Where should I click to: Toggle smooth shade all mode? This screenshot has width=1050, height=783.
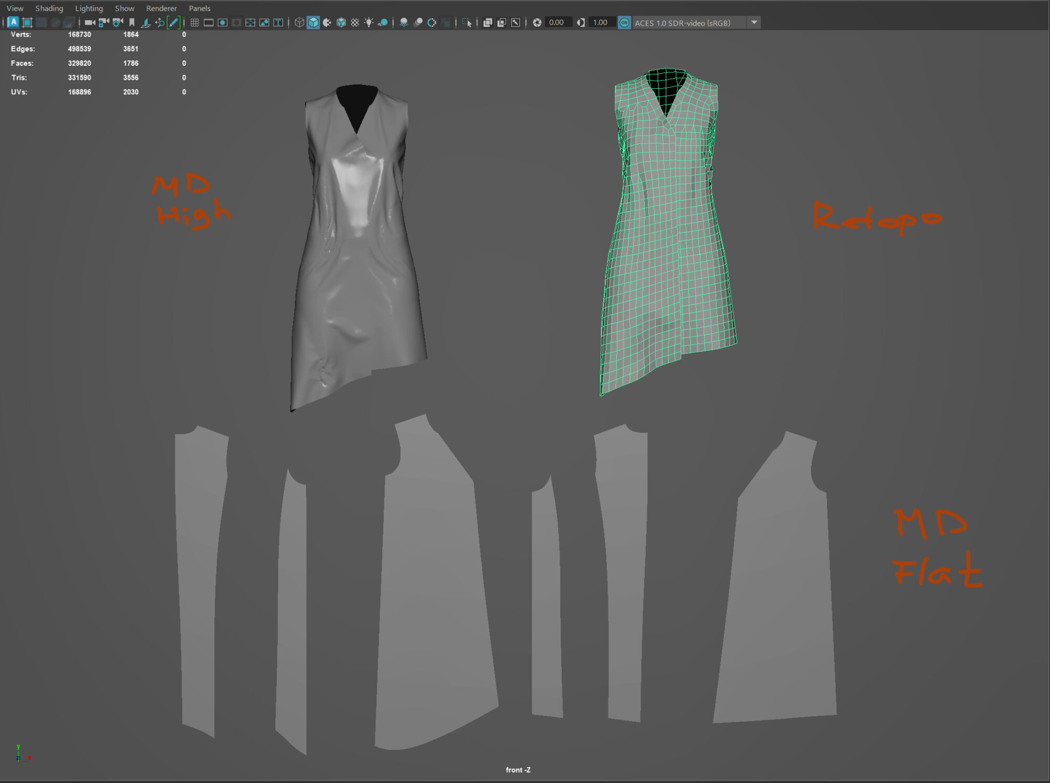[313, 23]
